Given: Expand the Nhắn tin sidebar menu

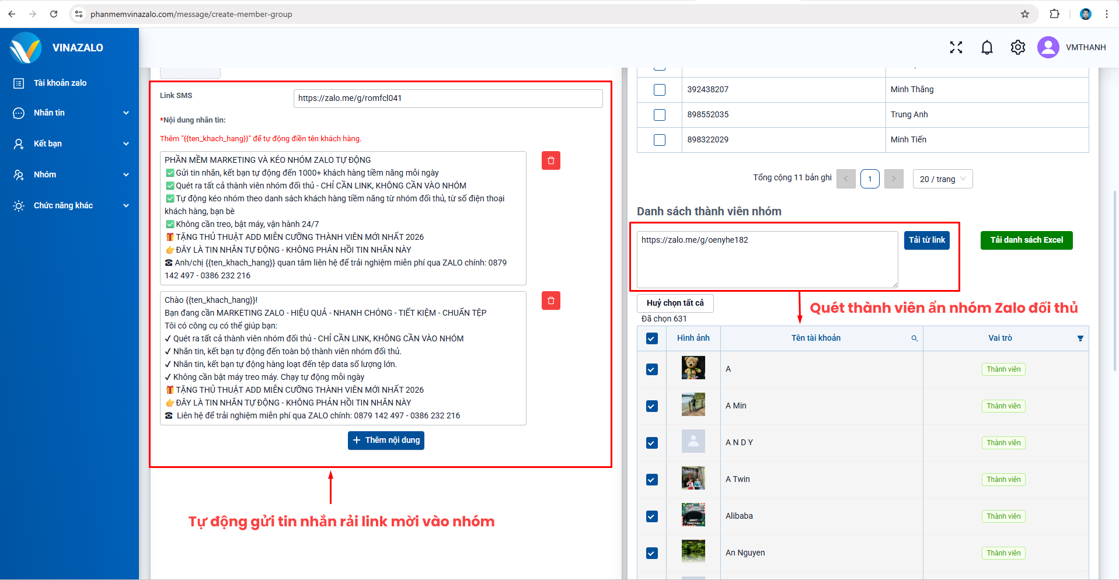Looking at the screenshot, I should point(70,113).
